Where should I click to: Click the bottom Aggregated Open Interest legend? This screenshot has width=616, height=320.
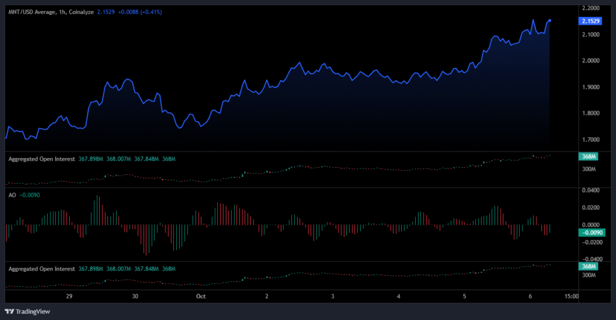[42, 269]
